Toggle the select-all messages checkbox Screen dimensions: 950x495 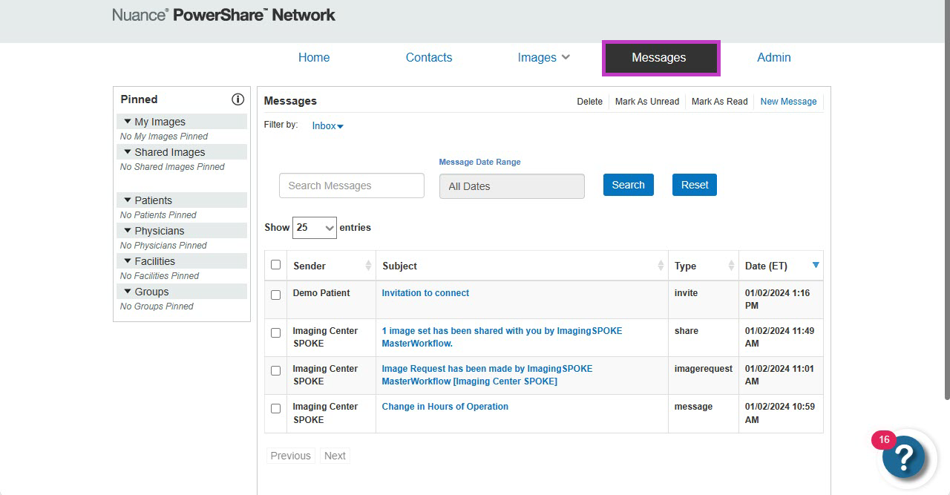click(276, 265)
